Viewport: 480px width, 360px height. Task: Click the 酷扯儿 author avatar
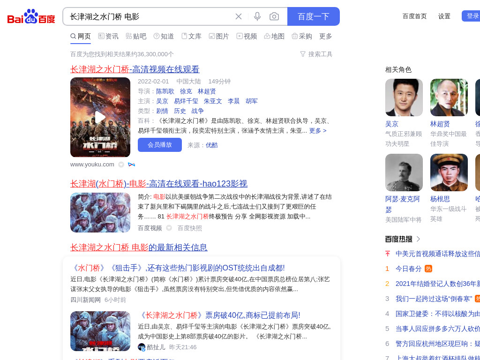pos(142,347)
